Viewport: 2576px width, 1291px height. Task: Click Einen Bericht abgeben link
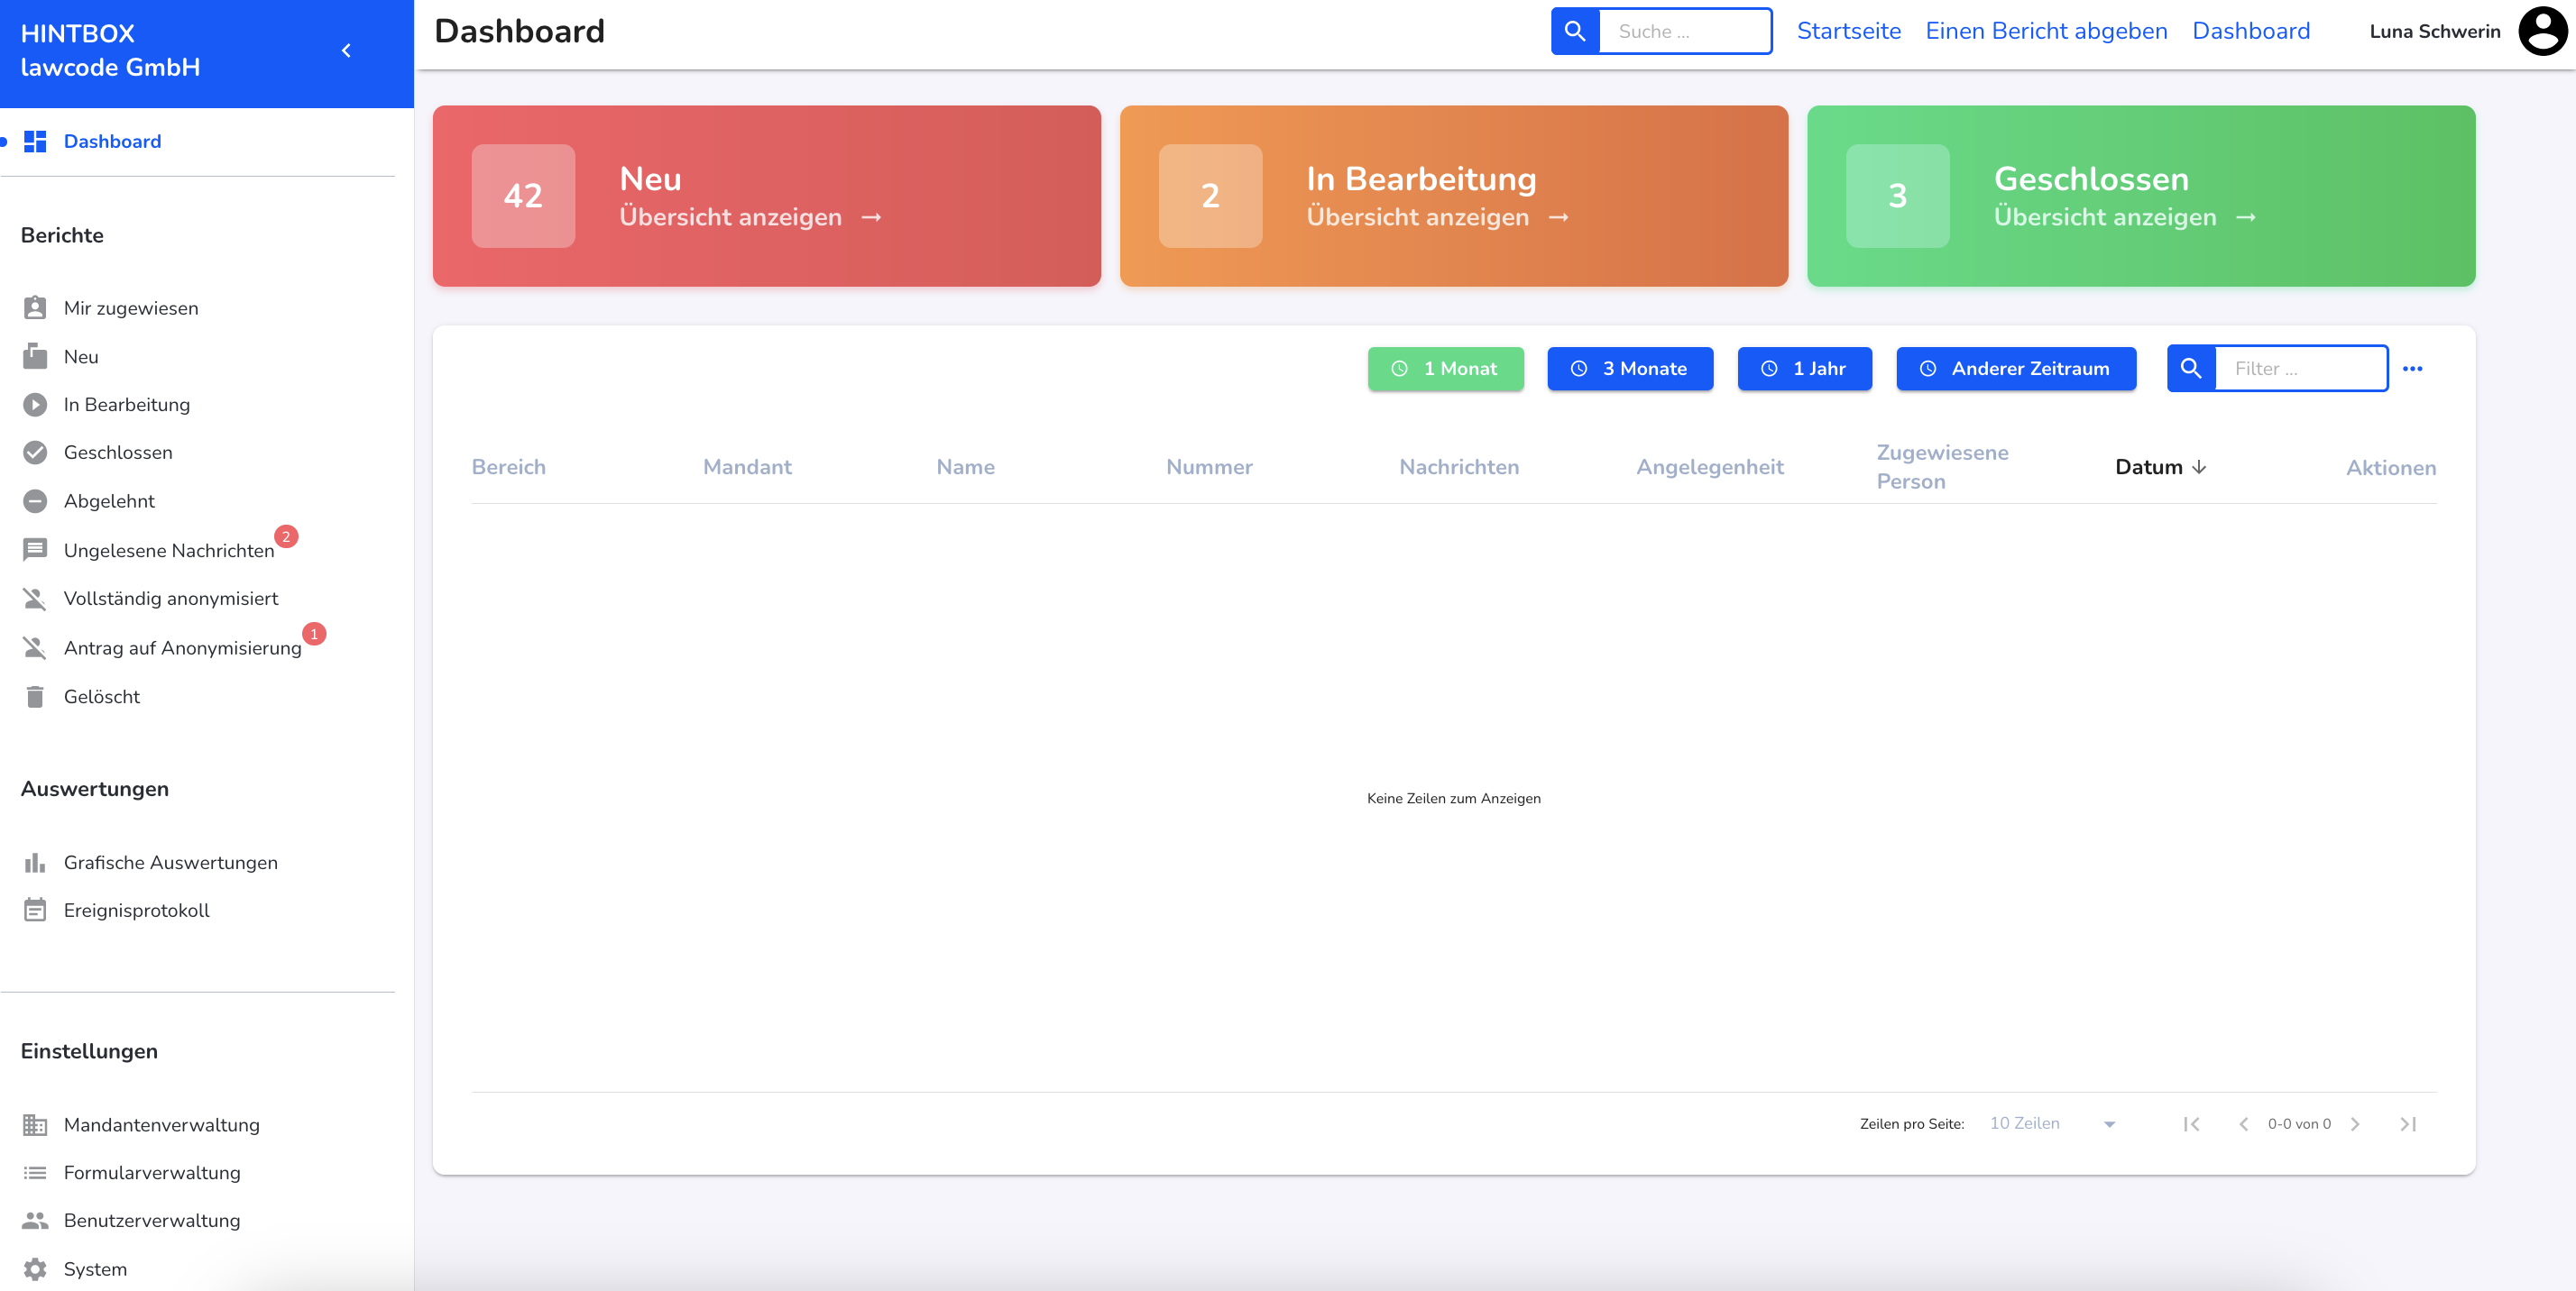[x=2046, y=31]
